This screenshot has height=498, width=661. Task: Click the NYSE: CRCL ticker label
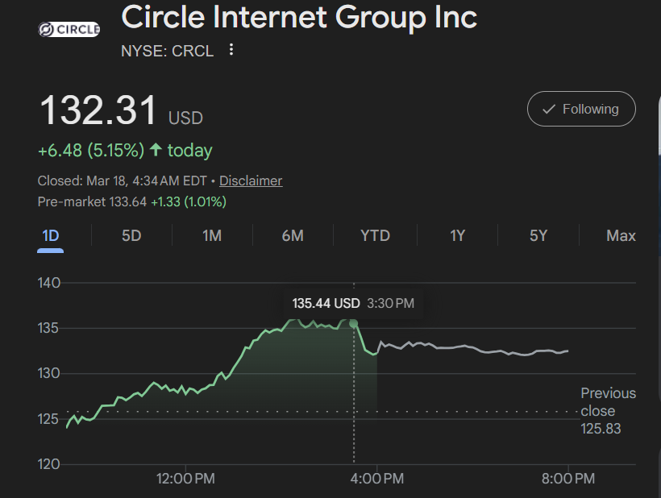[167, 50]
